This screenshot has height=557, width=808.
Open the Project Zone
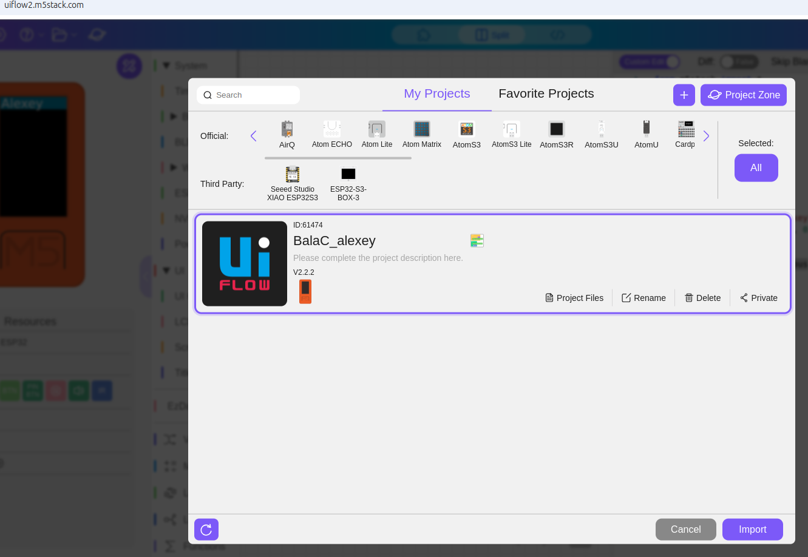pyautogui.click(x=744, y=95)
